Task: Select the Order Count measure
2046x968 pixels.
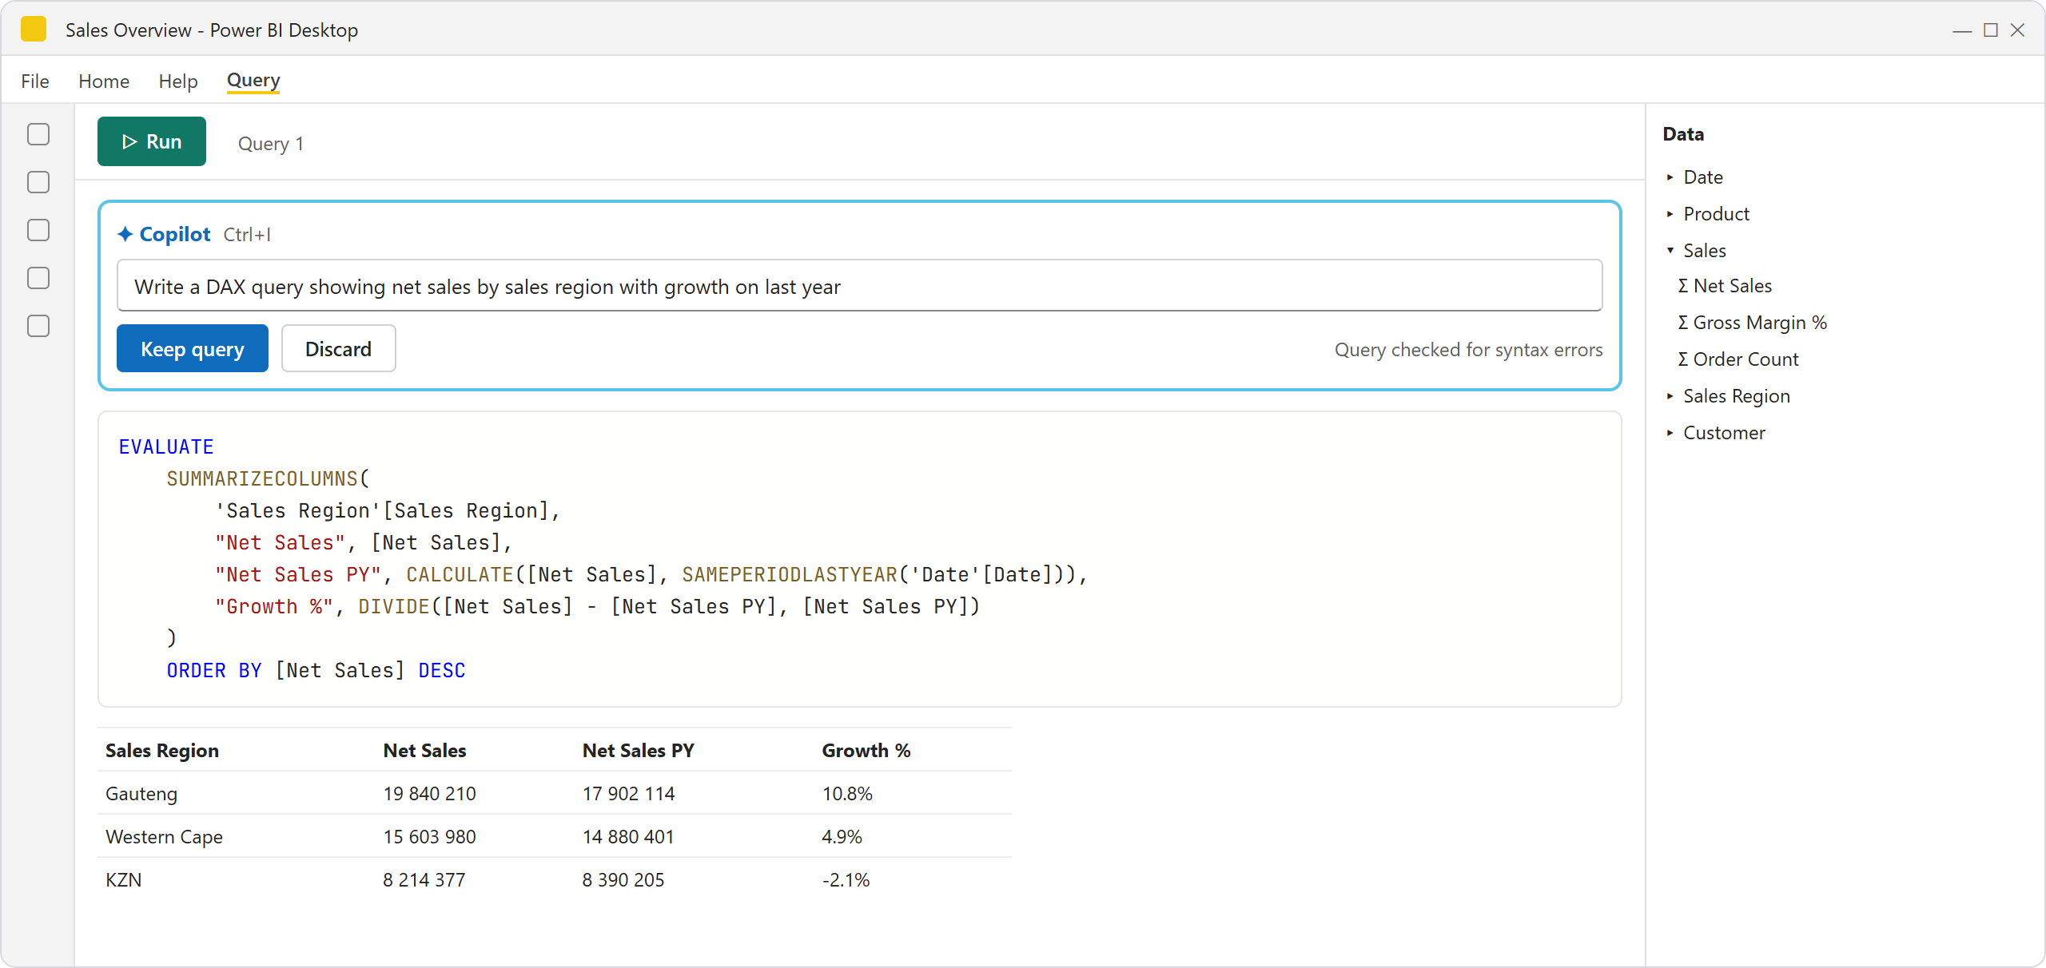Action: 1738,359
